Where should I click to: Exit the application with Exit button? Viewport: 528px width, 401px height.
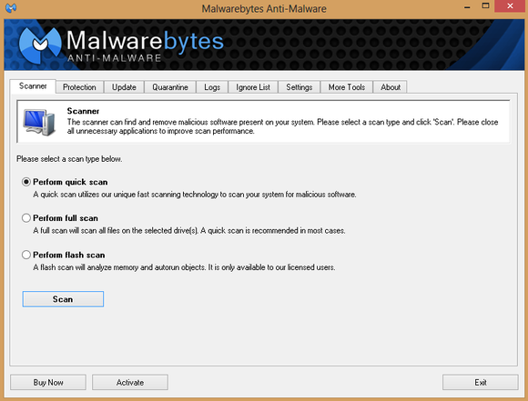coord(480,383)
